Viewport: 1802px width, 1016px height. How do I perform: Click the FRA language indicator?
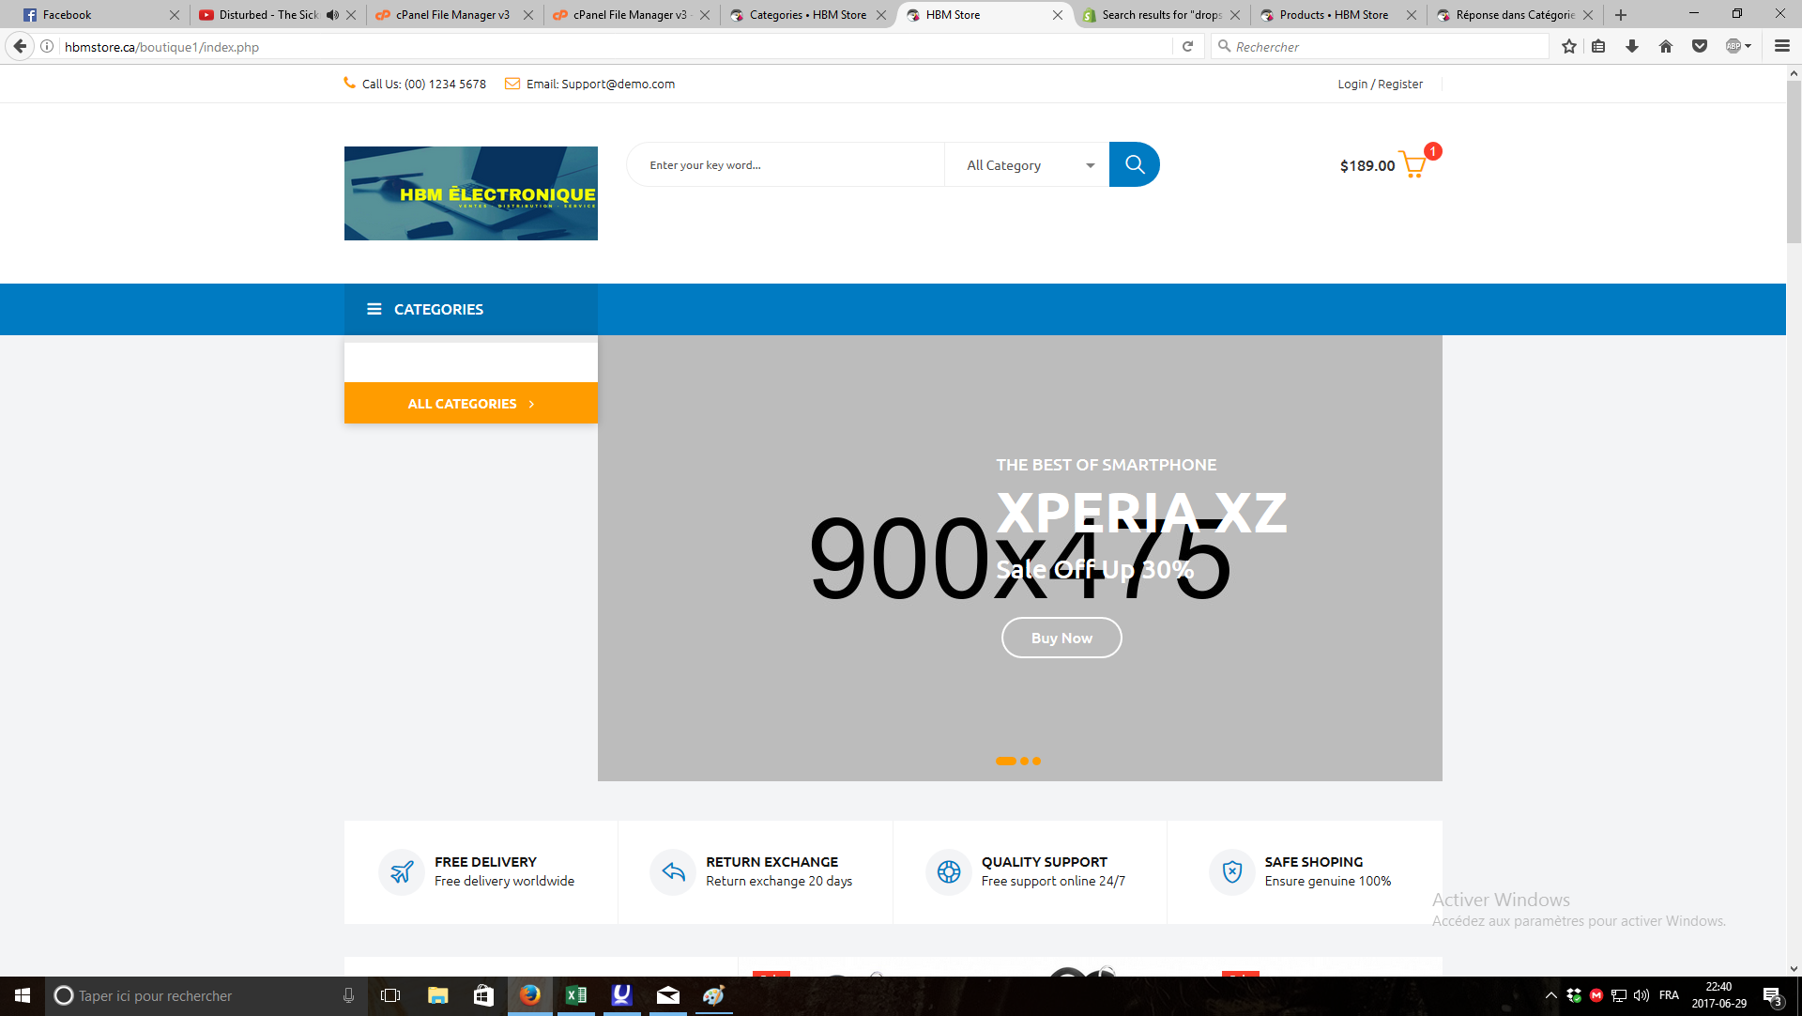(x=1669, y=995)
